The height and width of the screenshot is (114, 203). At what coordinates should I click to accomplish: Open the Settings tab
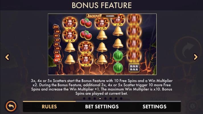pos(154,107)
